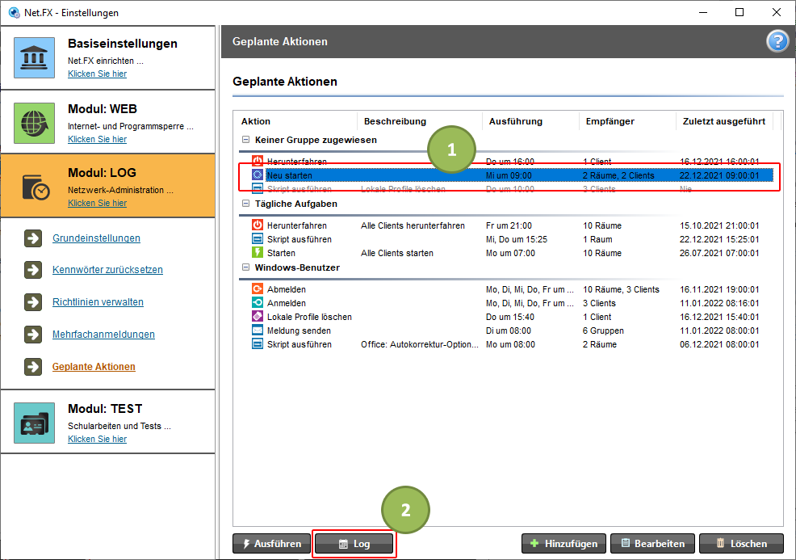This screenshot has width=796, height=560.
Task: Click the 2 Räume, 2 Clients cell
Action: point(618,175)
